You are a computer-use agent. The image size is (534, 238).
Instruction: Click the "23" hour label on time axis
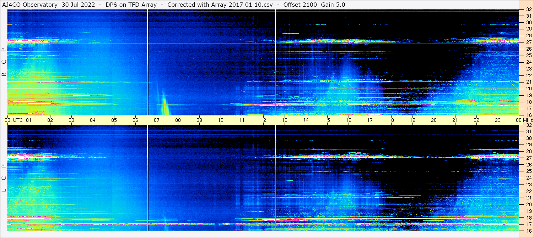pos(498,120)
